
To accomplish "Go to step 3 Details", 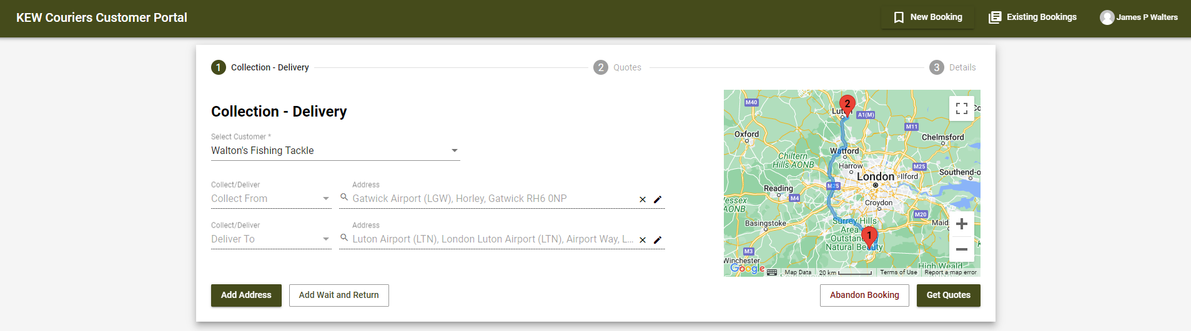I will pyautogui.click(x=952, y=67).
